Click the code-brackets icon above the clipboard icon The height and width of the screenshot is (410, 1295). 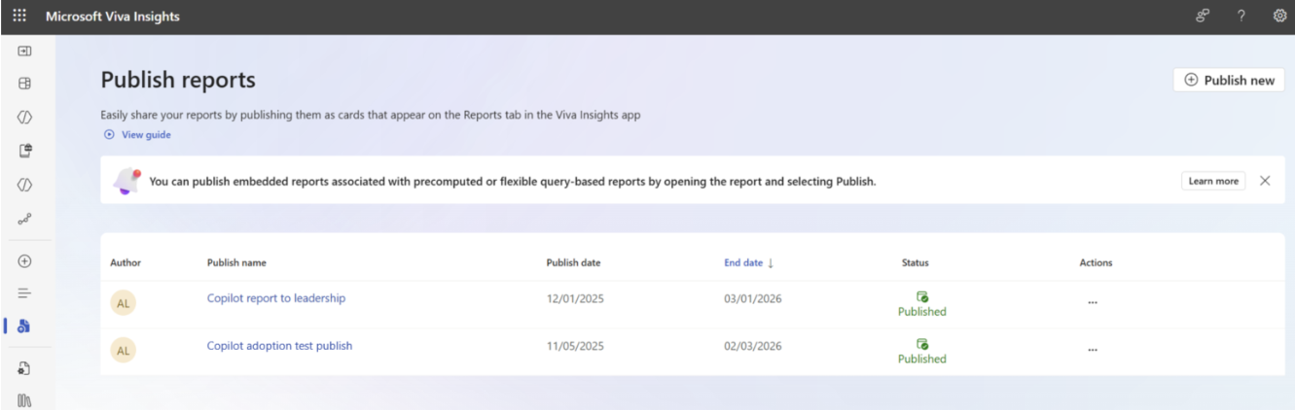[25, 118]
